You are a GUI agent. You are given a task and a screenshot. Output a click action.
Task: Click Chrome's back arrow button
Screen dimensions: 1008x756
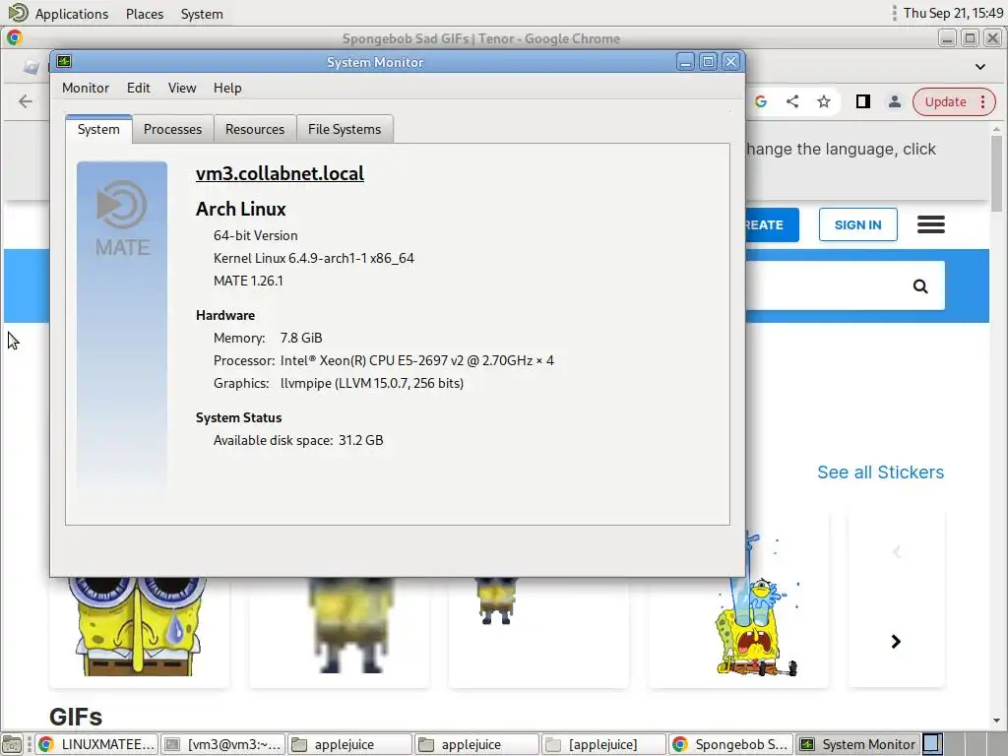(x=25, y=101)
